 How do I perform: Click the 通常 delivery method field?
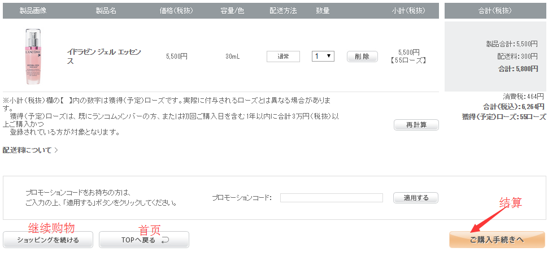pos(283,57)
